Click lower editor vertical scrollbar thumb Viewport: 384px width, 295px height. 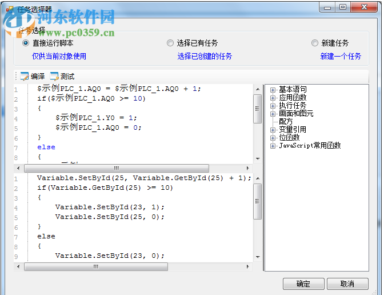coord(257,201)
